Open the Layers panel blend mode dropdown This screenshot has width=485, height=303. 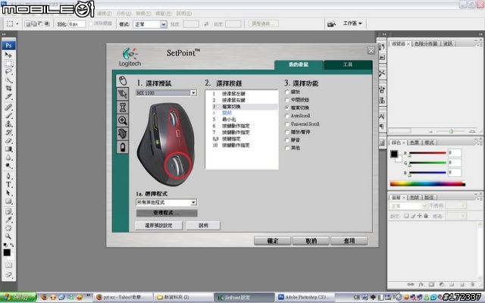pyautogui.click(x=409, y=205)
